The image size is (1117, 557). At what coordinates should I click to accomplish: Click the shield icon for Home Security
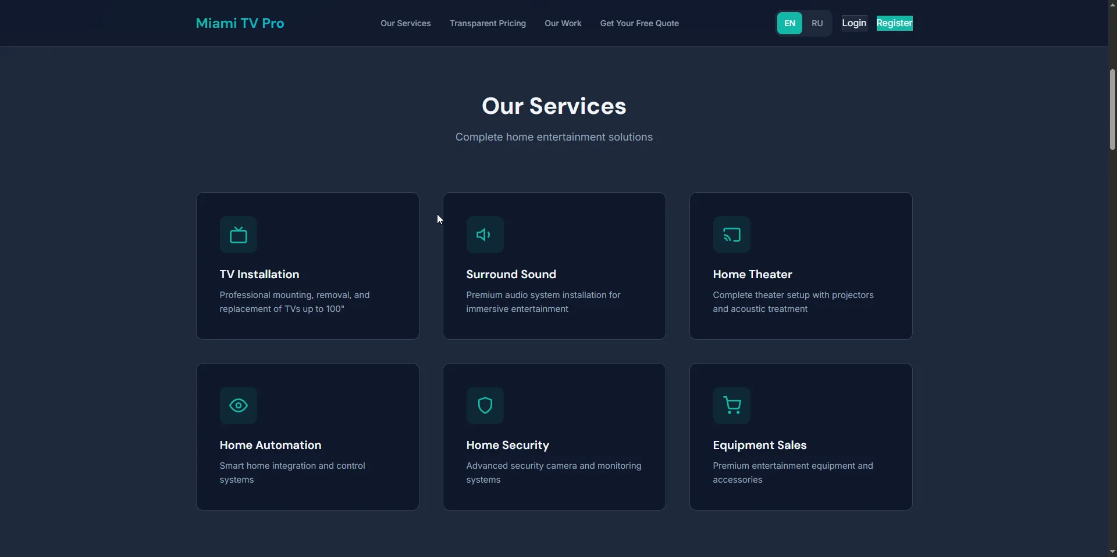click(485, 405)
